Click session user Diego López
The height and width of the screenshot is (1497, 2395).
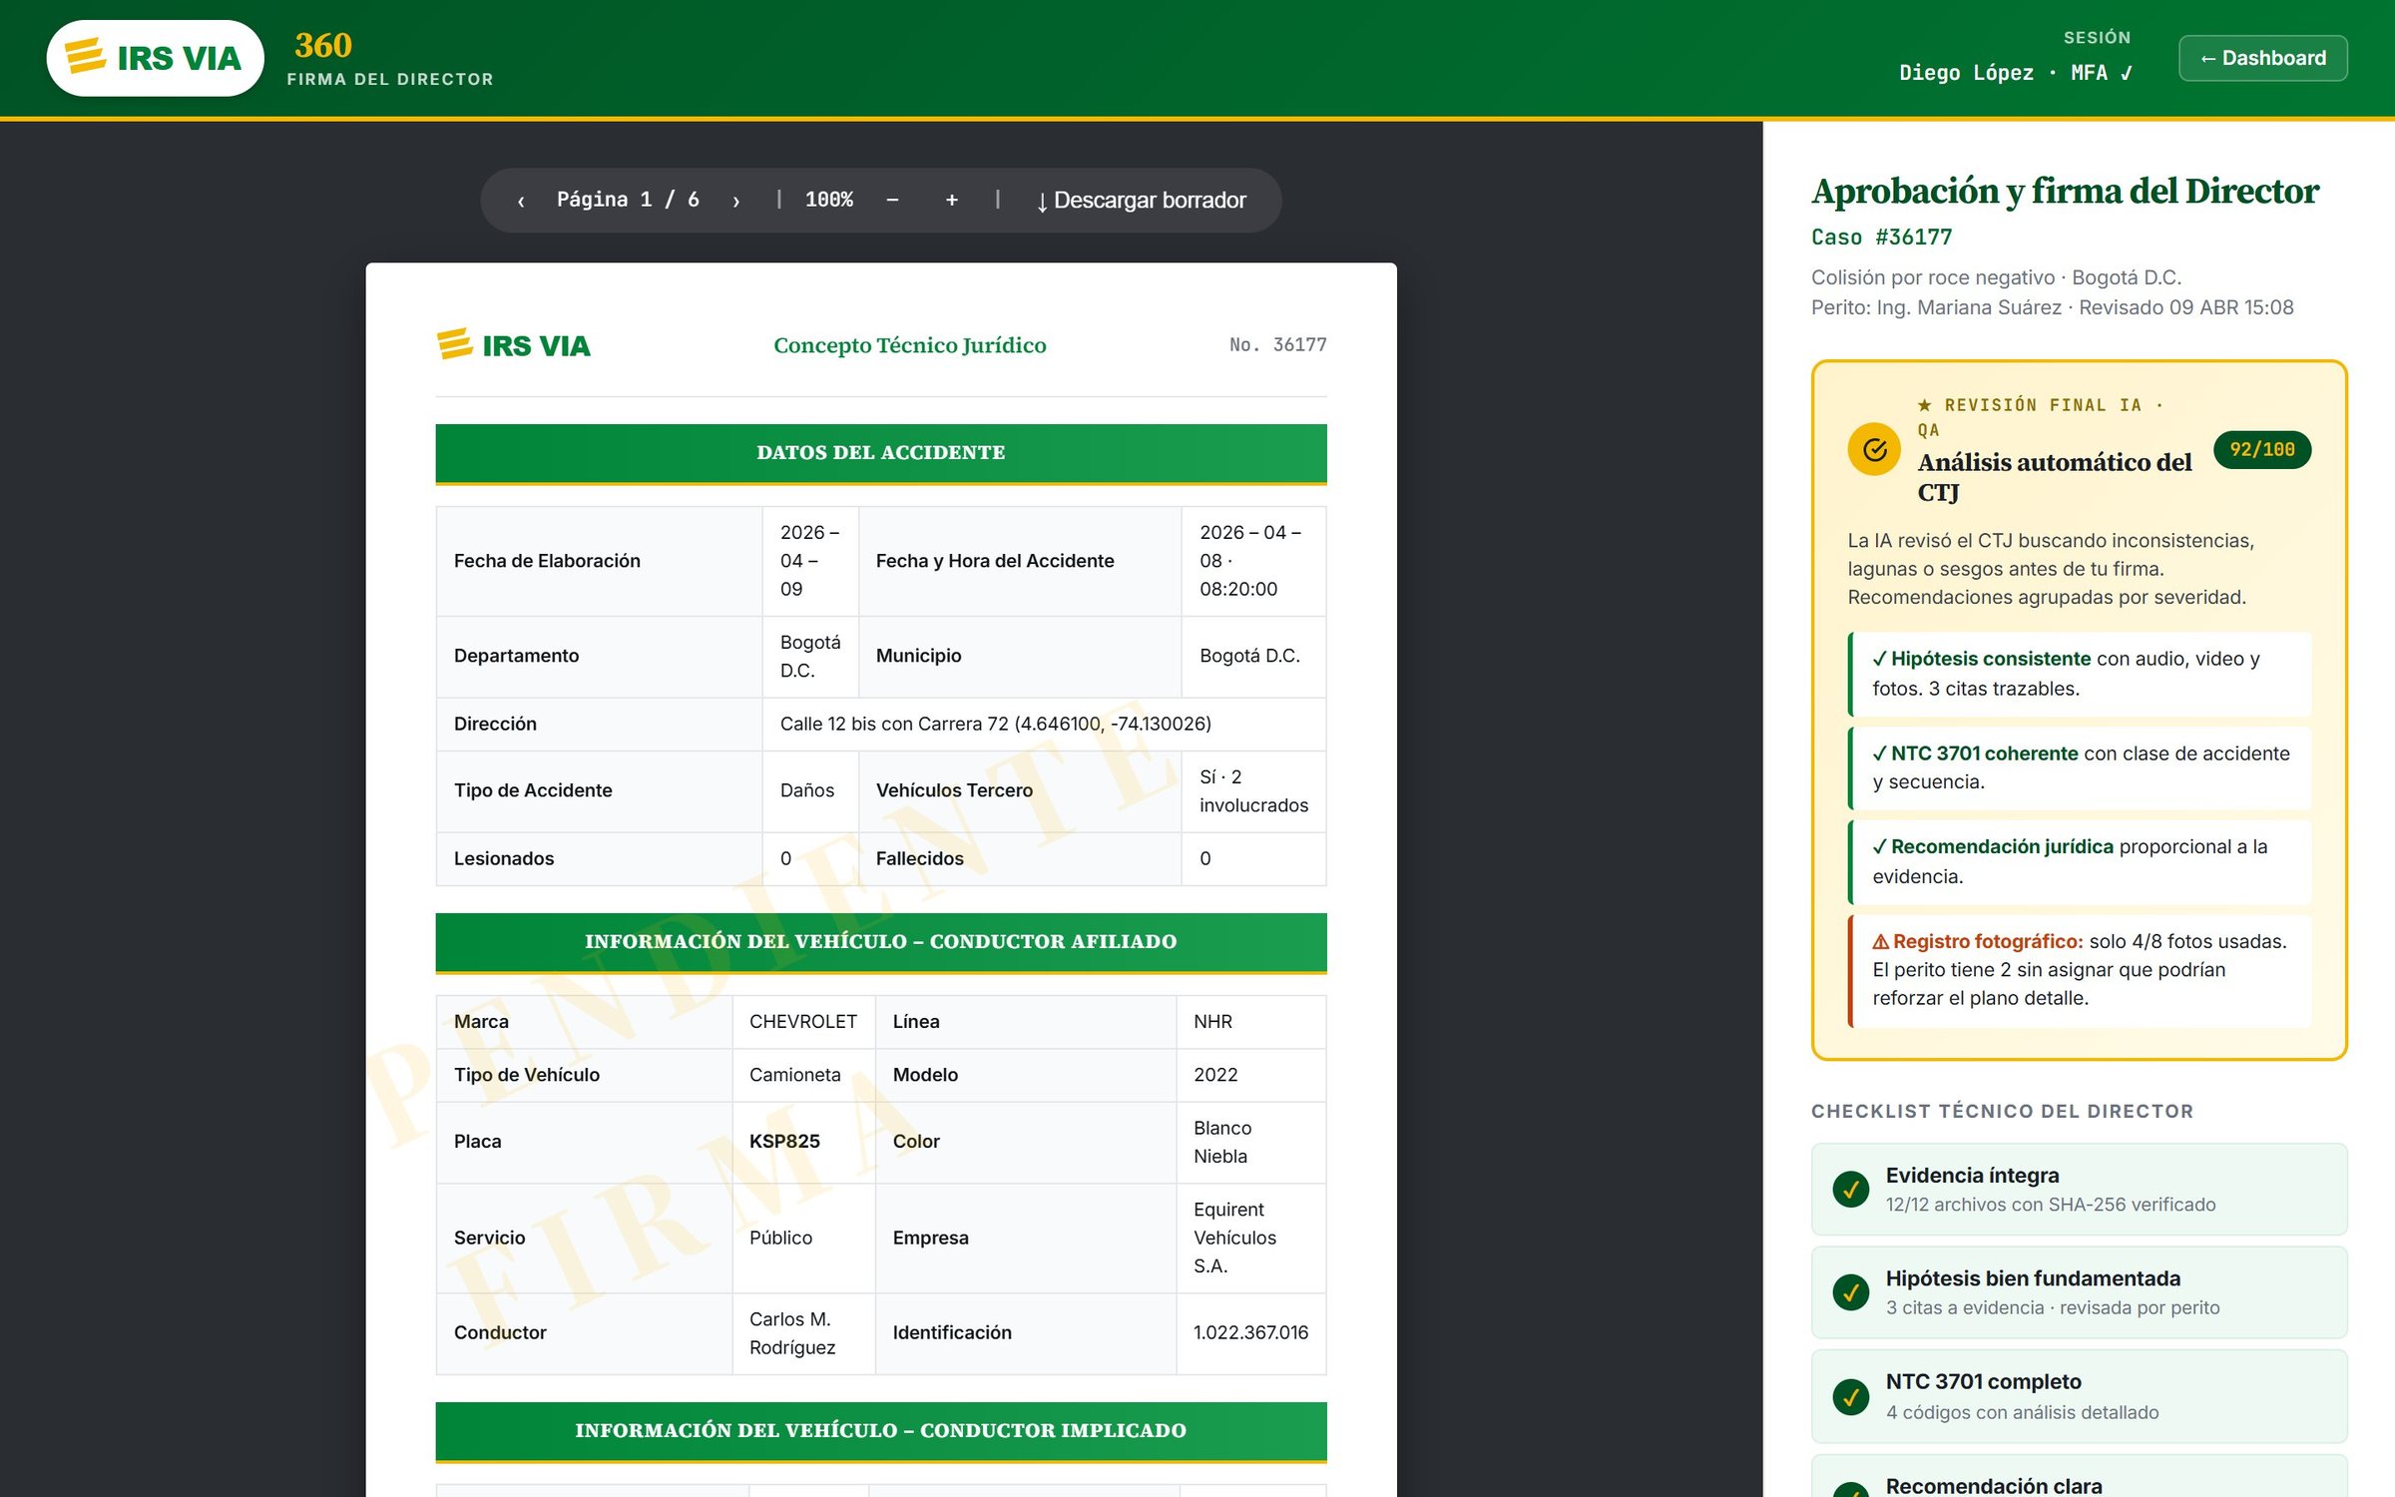(x=1966, y=73)
